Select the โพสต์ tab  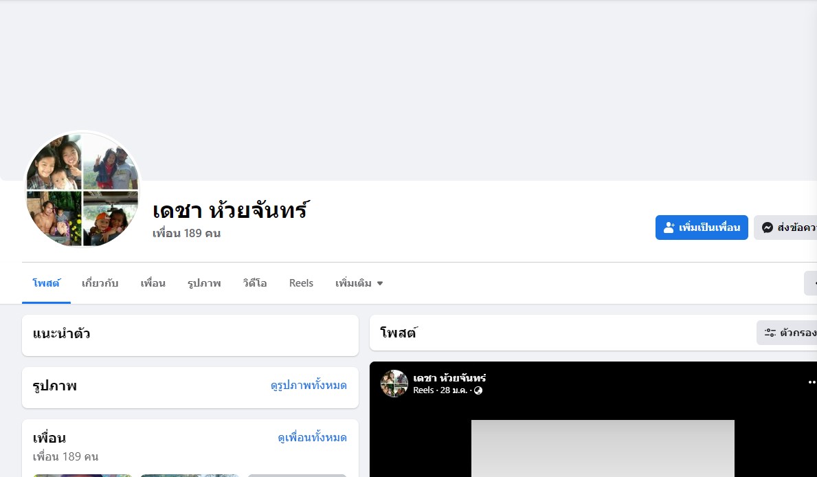46,283
